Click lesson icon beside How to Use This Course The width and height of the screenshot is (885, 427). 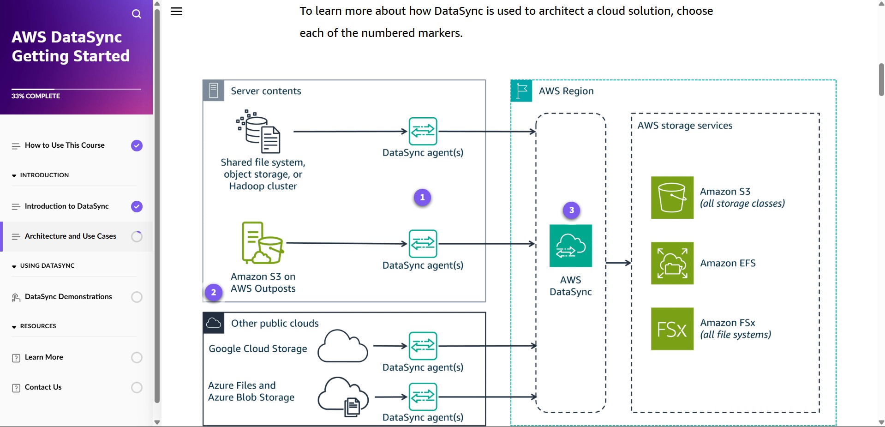point(16,146)
